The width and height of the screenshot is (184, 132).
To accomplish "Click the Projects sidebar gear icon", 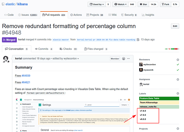I will pos(178,129).
